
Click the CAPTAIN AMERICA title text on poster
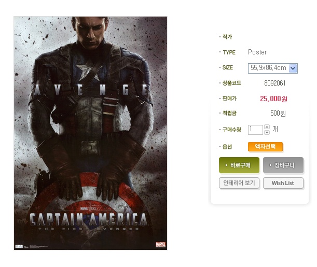click(x=89, y=219)
